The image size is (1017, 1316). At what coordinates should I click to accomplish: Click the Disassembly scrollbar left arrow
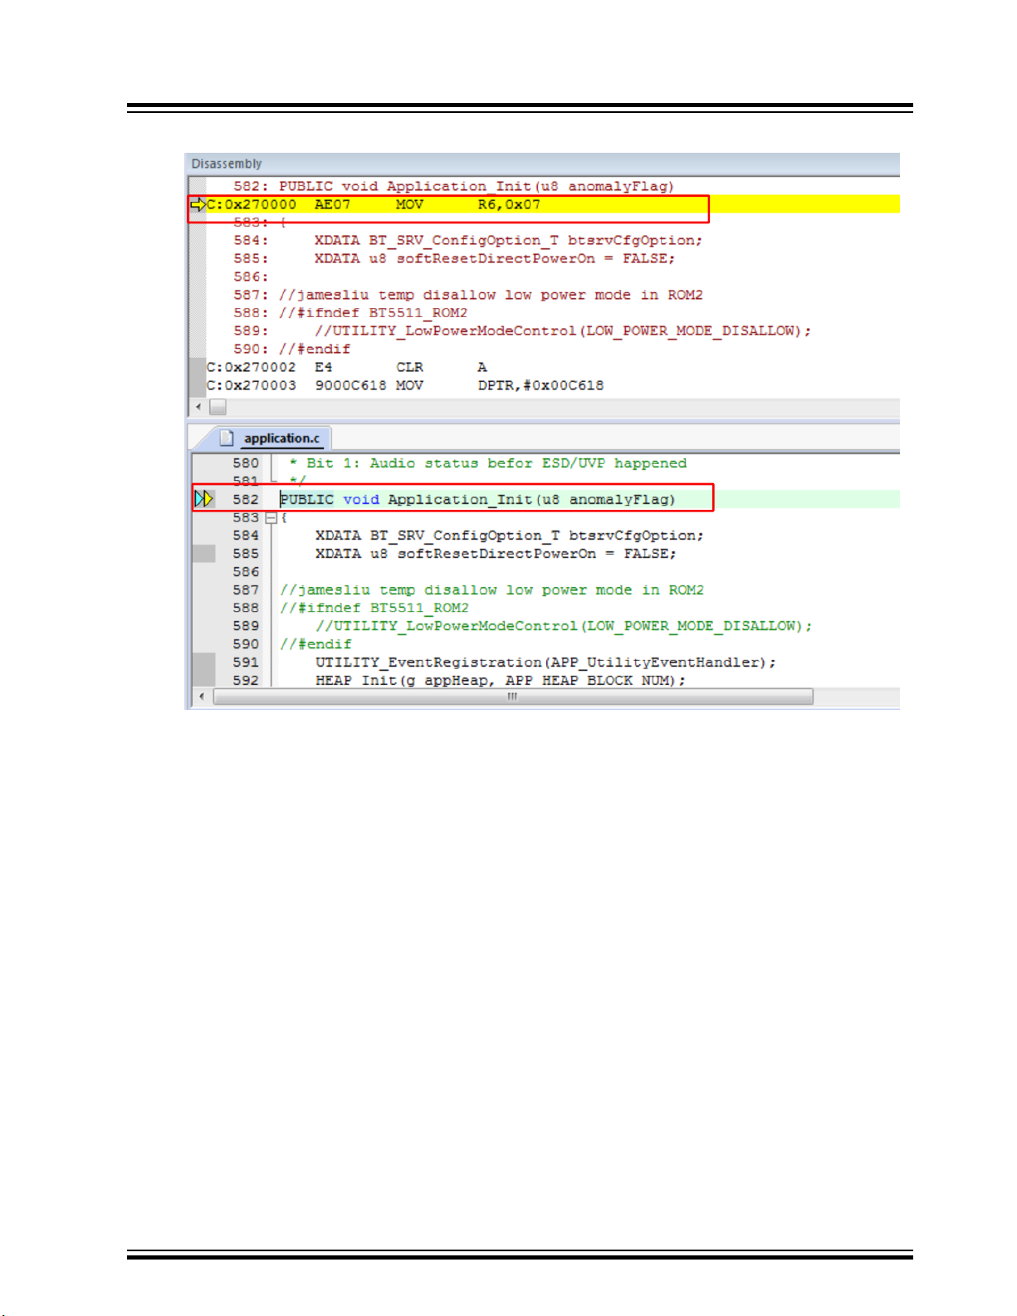pos(198,407)
